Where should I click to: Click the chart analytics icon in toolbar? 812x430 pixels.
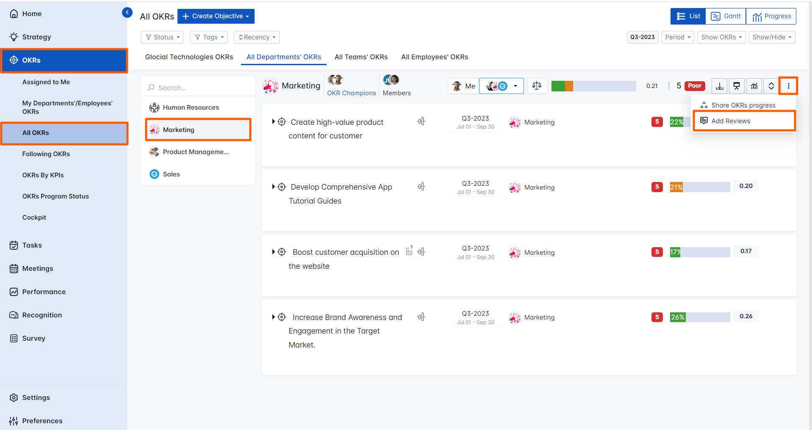click(x=754, y=86)
